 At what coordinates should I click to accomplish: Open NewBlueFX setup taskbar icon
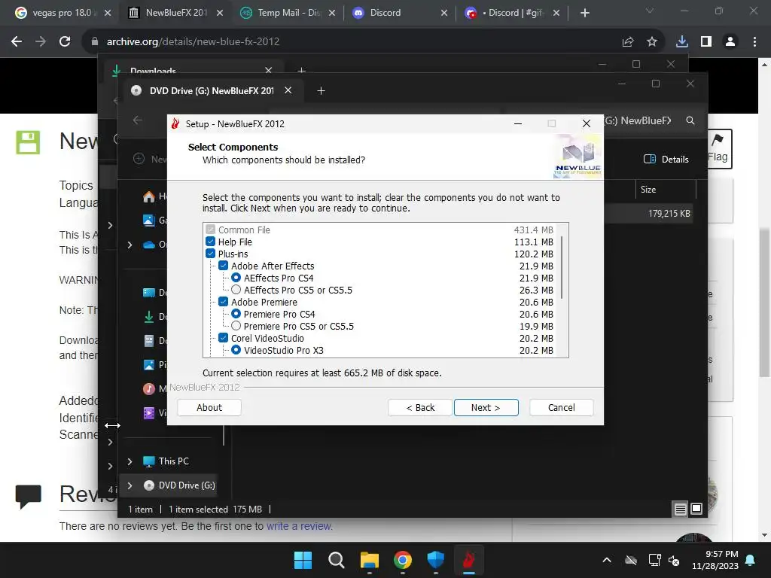point(468,560)
